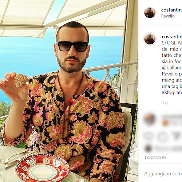Open costantin username beside the caption
The image size is (182, 182).
pyautogui.click(x=172, y=36)
